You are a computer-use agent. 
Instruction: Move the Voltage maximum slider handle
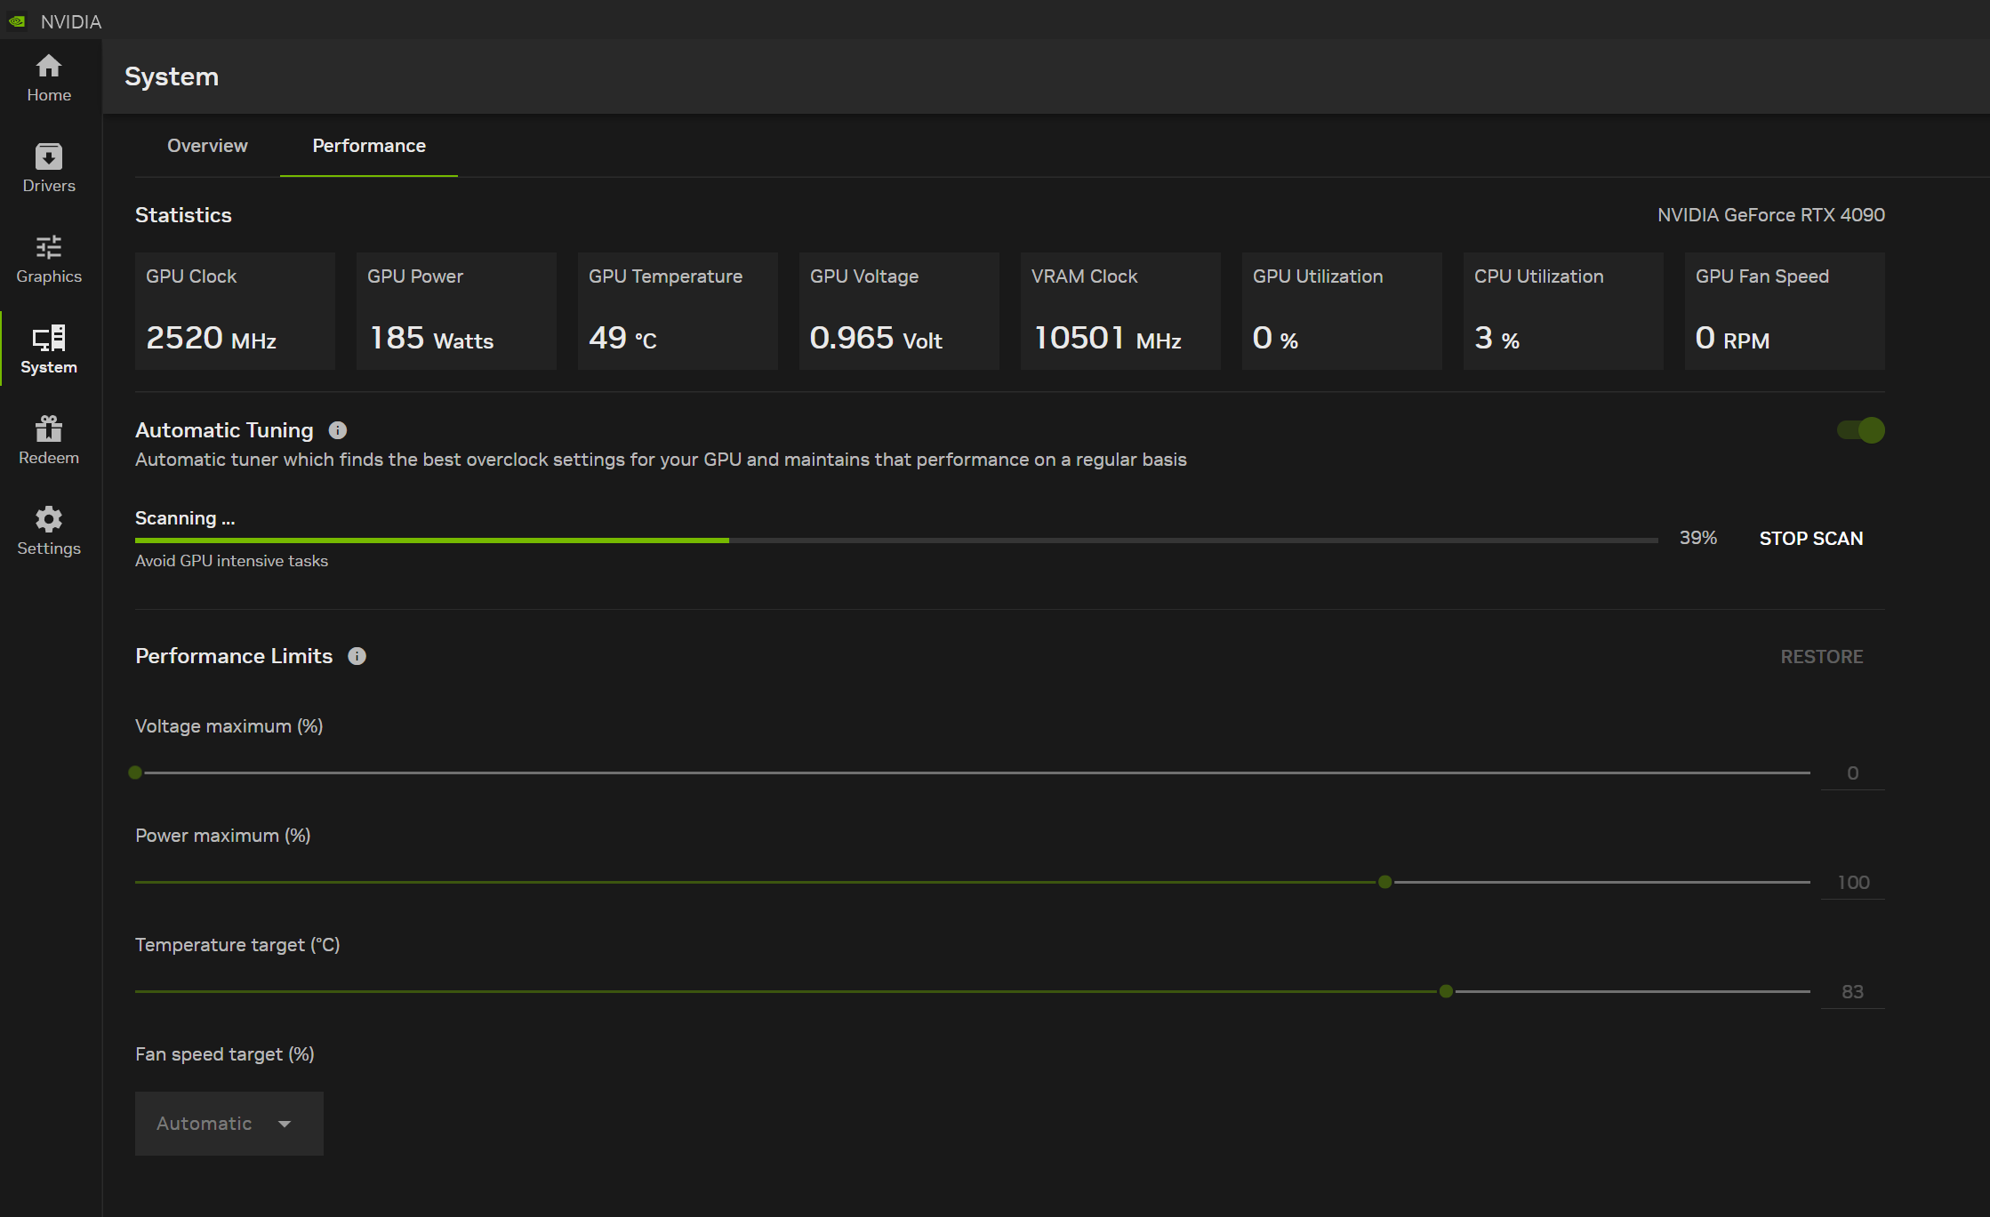tap(135, 771)
